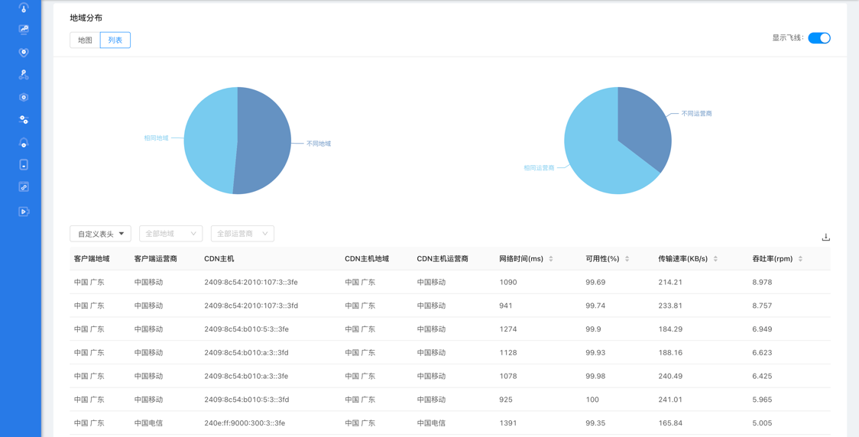The width and height of the screenshot is (859, 437).
Task: Open the mobile device icon in sidebar
Action: (x=24, y=165)
